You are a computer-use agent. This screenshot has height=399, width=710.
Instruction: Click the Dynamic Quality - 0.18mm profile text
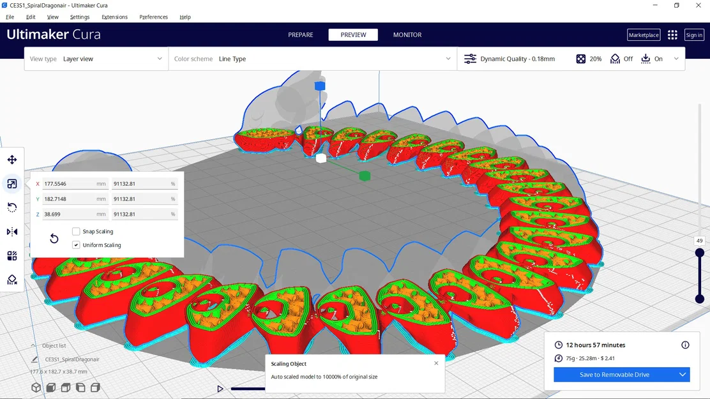point(518,59)
